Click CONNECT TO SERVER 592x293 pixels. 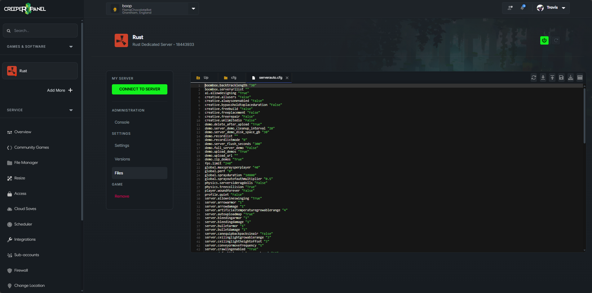pos(139,89)
